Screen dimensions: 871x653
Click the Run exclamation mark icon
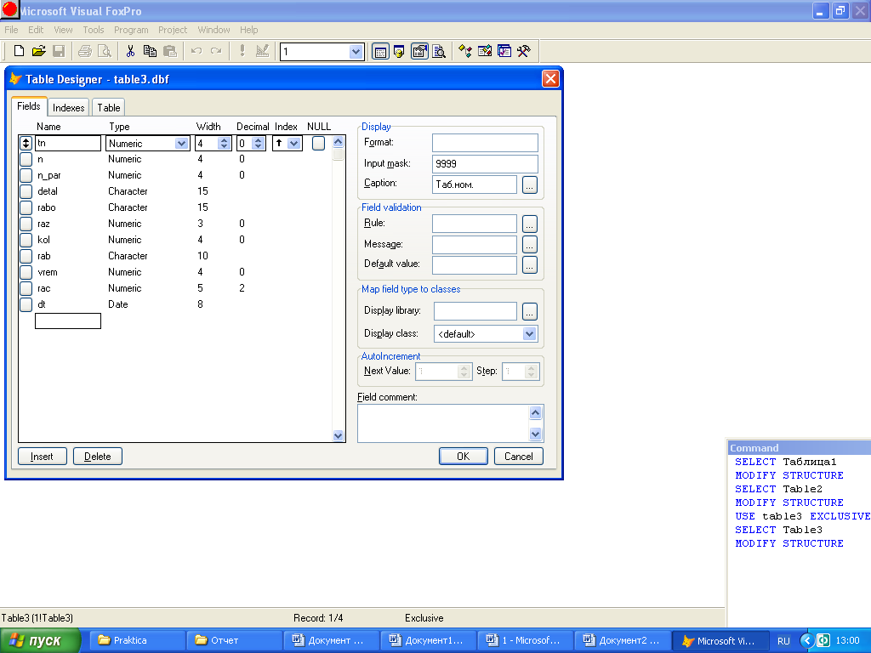[242, 52]
